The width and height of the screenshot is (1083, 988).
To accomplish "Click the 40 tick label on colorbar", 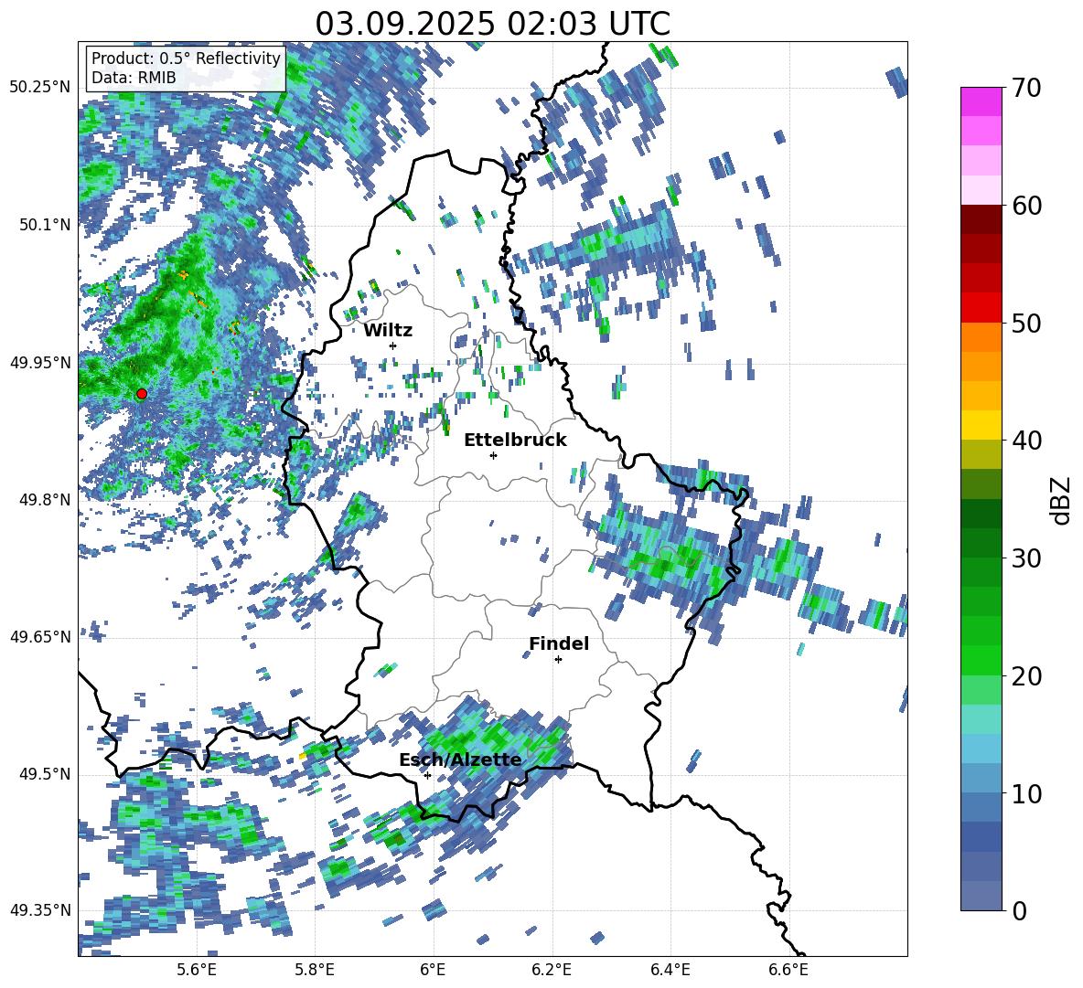I will (x=1025, y=441).
